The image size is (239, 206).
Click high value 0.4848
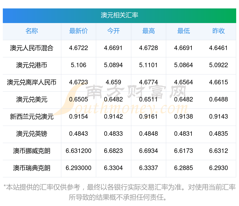click(148, 134)
